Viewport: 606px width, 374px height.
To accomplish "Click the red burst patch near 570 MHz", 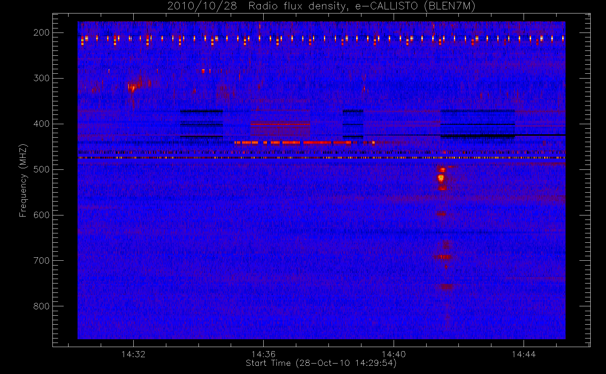I will pos(442,214).
